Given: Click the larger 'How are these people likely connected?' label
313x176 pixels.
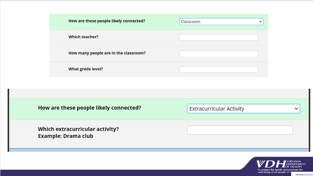Looking at the screenshot, I should (x=90, y=108).
